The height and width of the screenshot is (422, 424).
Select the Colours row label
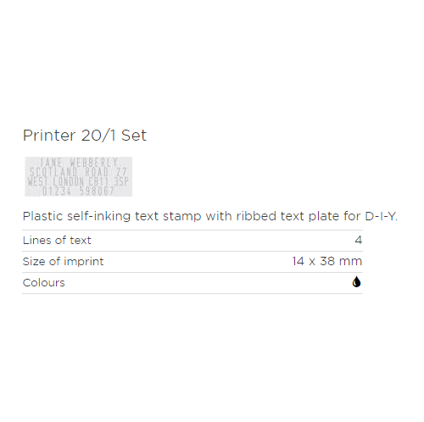(44, 283)
